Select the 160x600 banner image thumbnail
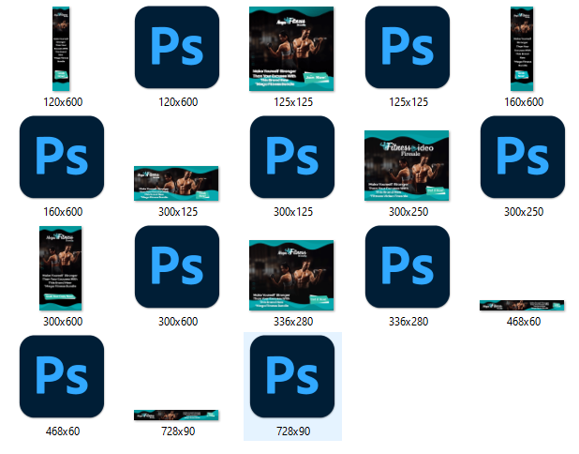Viewport: 579px width, 454px height. pyautogui.click(x=522, y=49)
